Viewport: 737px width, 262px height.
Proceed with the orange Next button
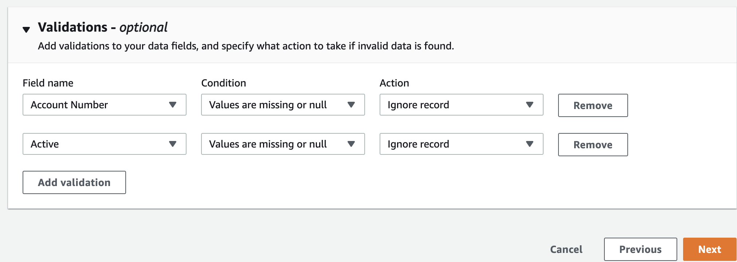tap(709, 249)
